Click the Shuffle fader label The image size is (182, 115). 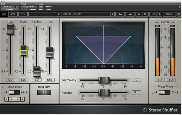37,22
